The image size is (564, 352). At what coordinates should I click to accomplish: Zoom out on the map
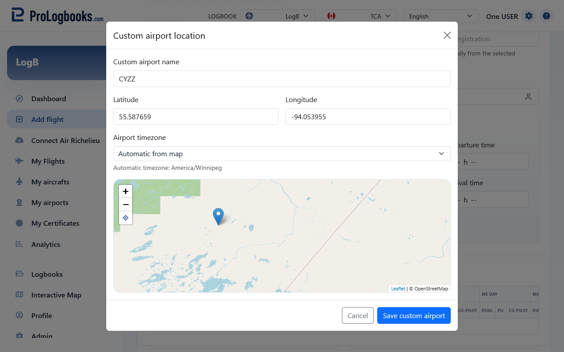point(126,205)
